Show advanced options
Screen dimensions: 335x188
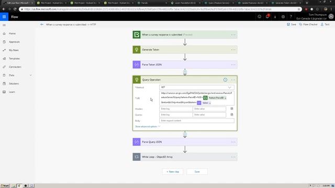tap(148, 126)
